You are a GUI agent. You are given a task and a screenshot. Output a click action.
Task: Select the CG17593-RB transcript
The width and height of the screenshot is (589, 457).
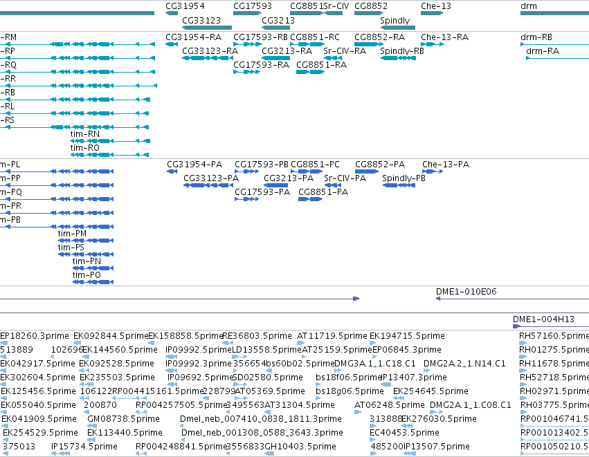[x=247, y=44]
